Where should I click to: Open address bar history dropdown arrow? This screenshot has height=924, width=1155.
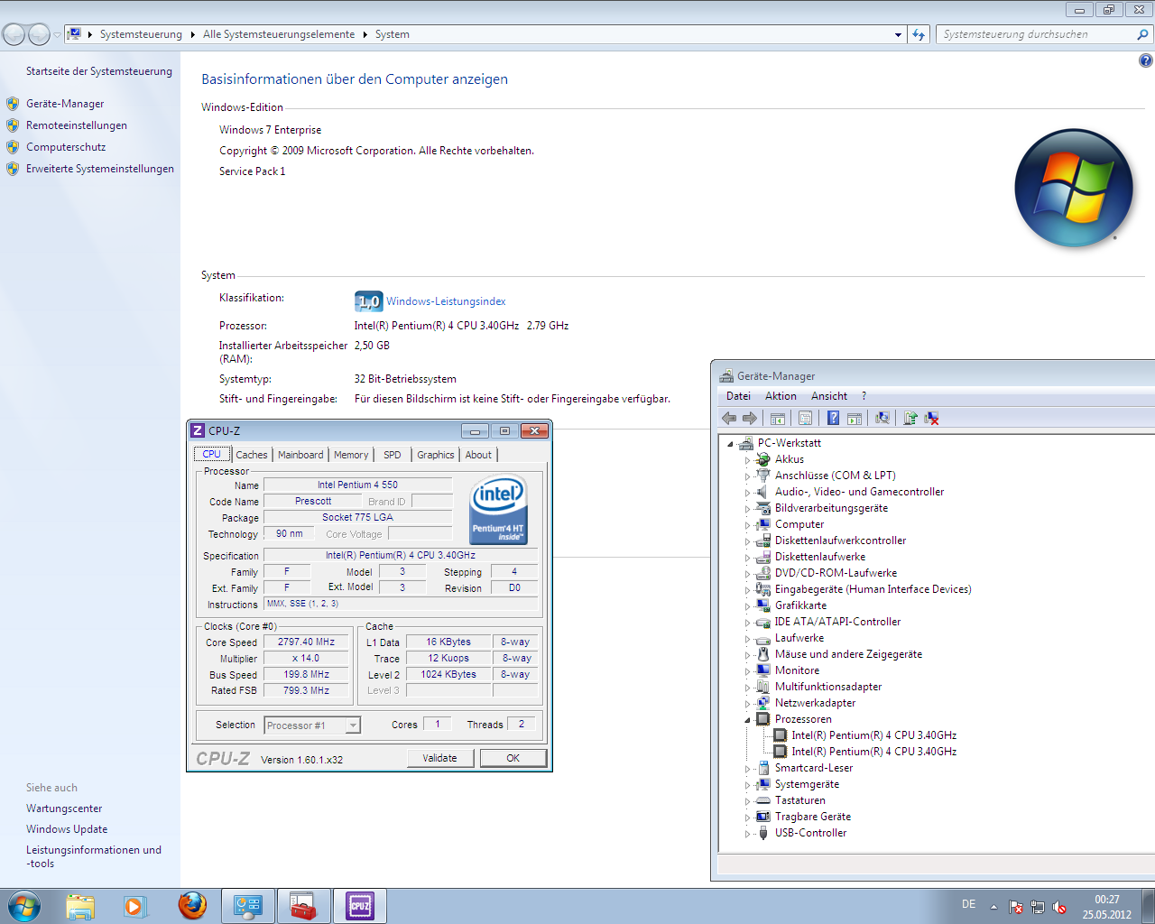pos(898,34)
